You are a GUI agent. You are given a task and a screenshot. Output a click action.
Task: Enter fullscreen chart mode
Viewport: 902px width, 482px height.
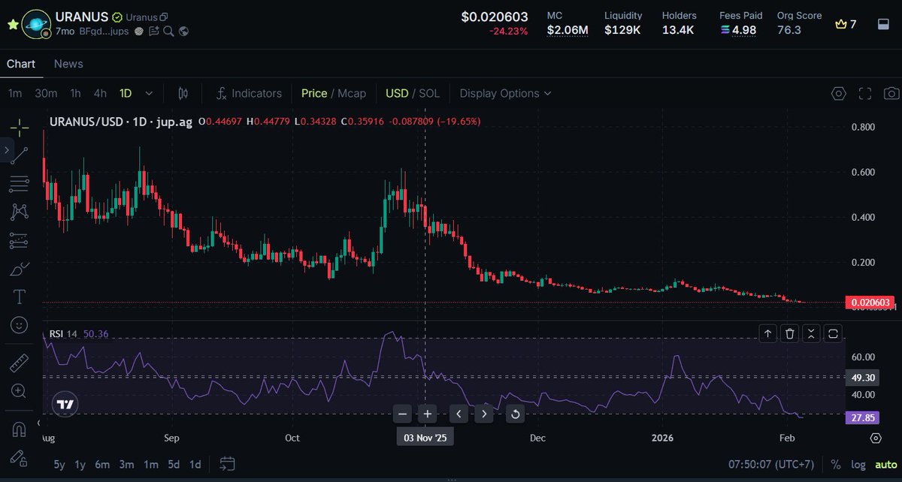pos(865,94)
